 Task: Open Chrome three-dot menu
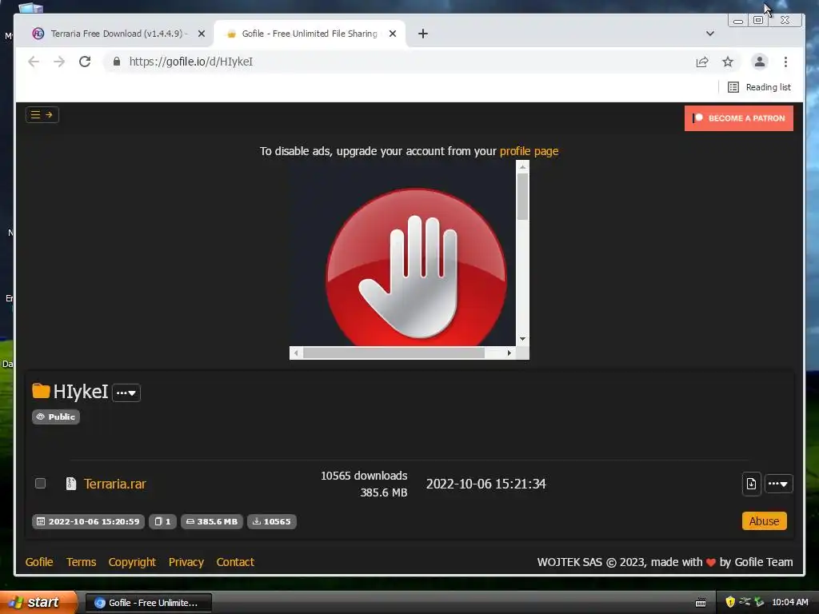[785, 62]
